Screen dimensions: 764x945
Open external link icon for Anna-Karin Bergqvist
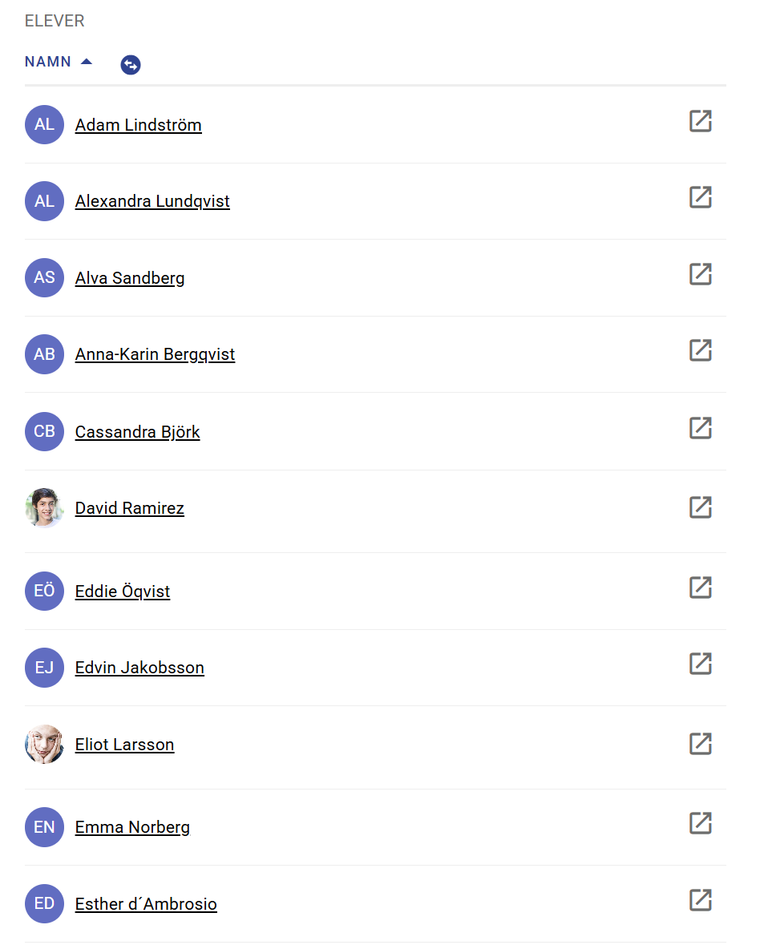click(700, 351)
